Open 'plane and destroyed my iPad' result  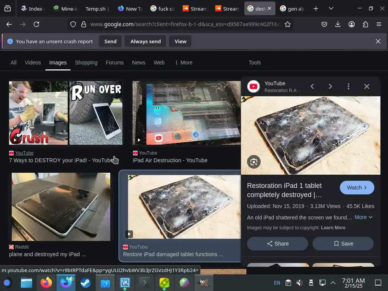point(47,254)
